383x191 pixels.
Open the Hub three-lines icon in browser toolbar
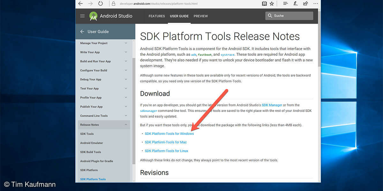(x=286, y=4)
